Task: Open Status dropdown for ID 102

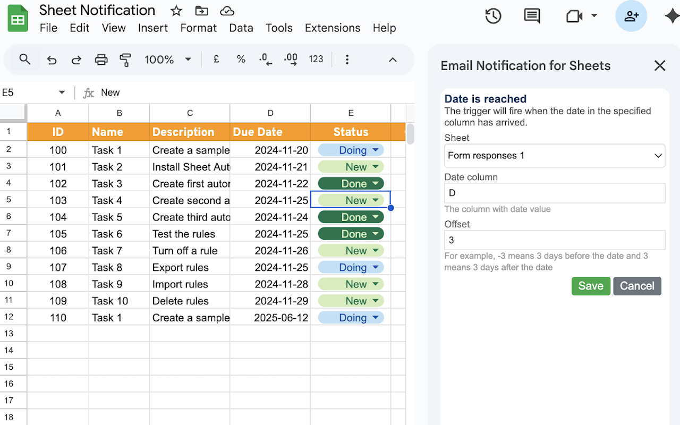Action: (x=376, y=184)
